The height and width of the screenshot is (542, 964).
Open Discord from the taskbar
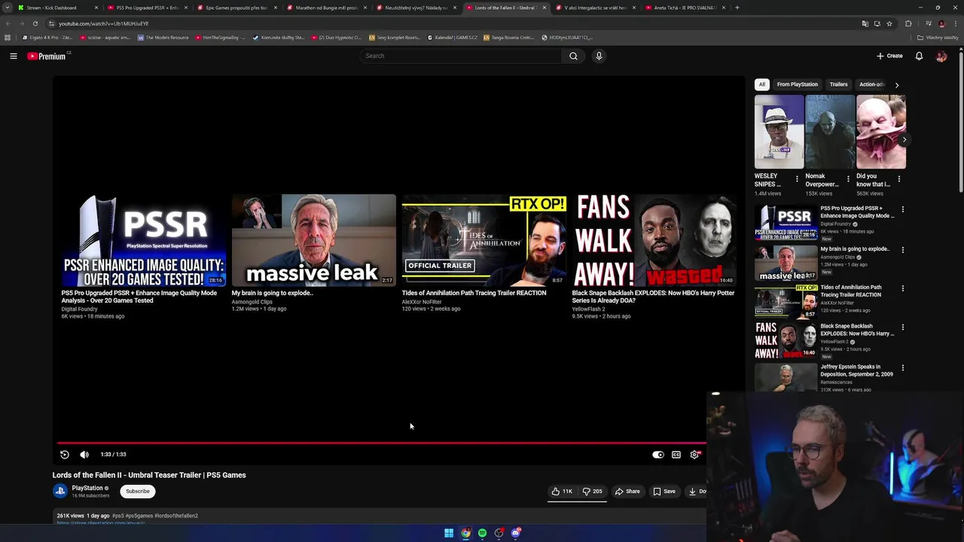[515, 533]
